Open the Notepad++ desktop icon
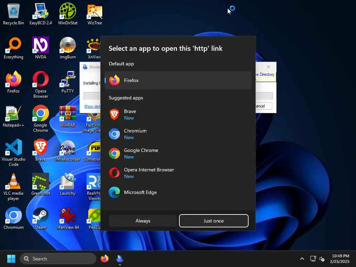The height and width of the screenshot is (267, 356). 14,116
